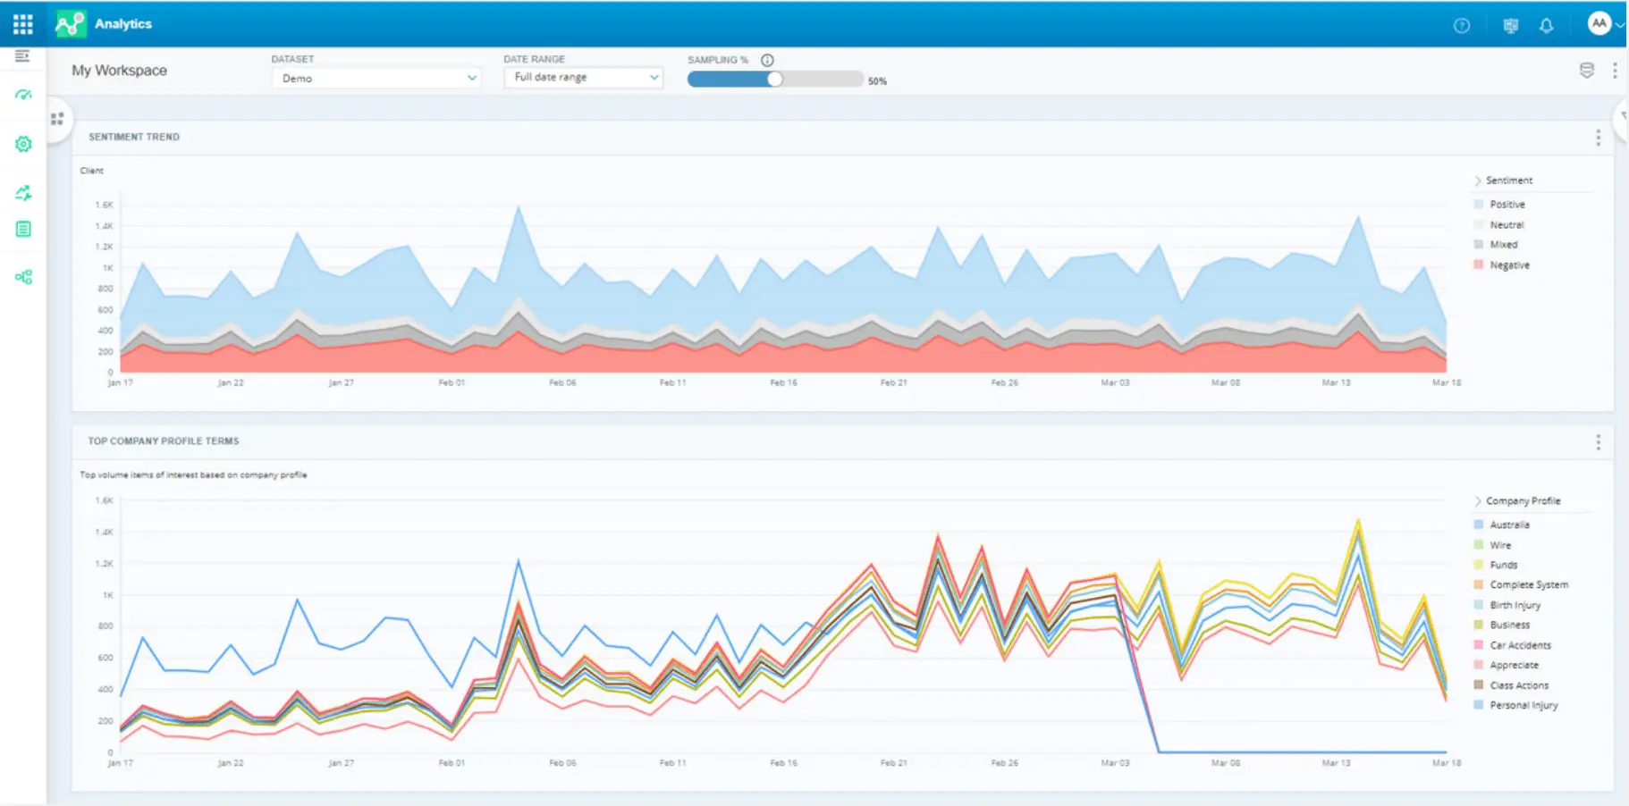The height and width of the screenshot is (806, 1629).
Task: Expand the Sentiment legend chevron
Action: click(1478, 180)
